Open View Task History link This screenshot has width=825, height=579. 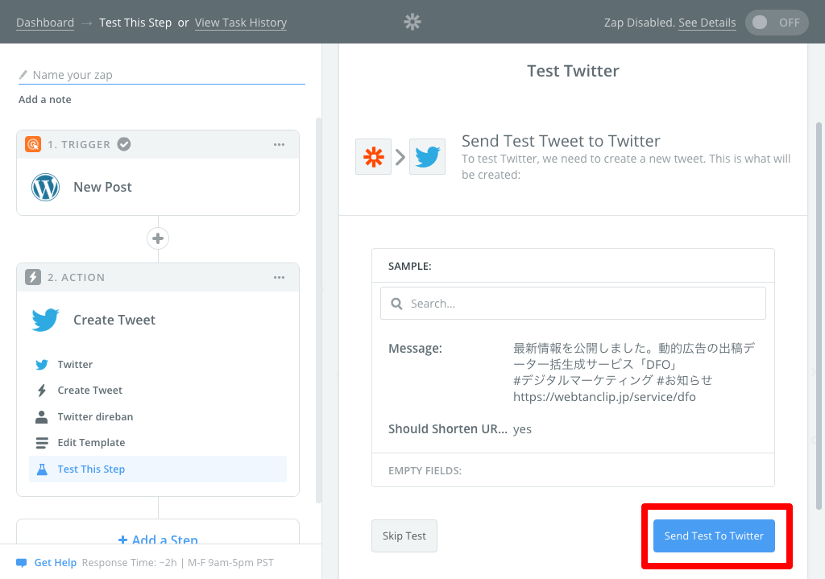[x=240, y=23]
